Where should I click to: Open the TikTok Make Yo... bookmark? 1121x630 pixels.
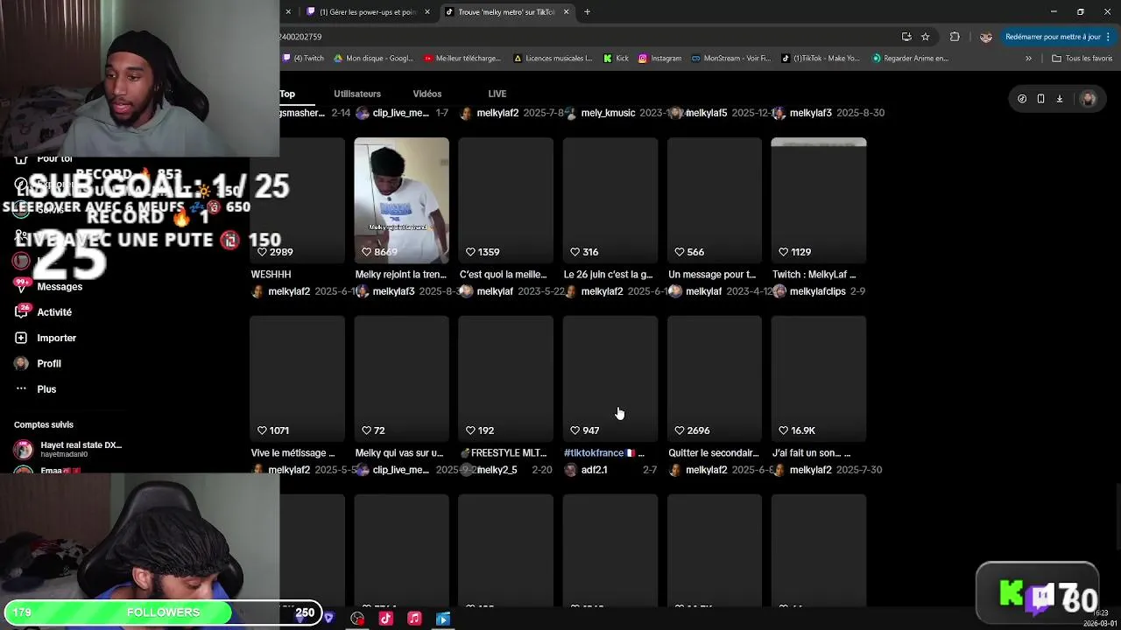point(821,59)
